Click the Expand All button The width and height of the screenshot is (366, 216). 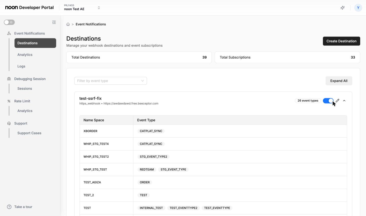[x=339, y=81]
